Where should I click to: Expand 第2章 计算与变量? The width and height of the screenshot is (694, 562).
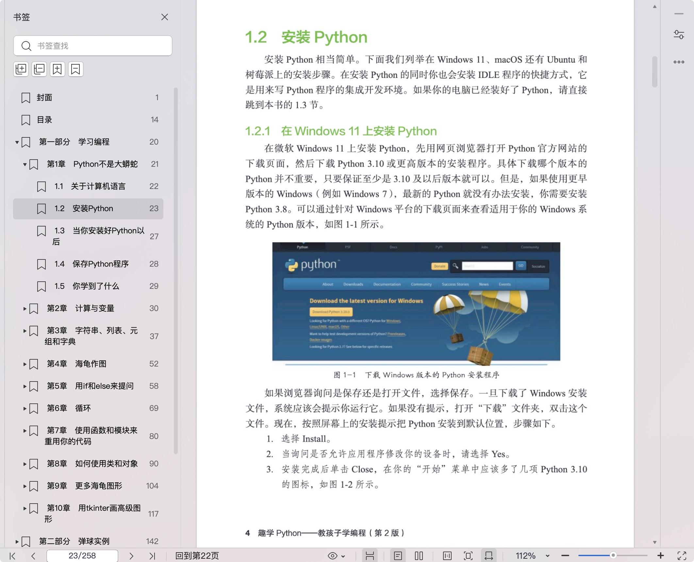[25, 309]
